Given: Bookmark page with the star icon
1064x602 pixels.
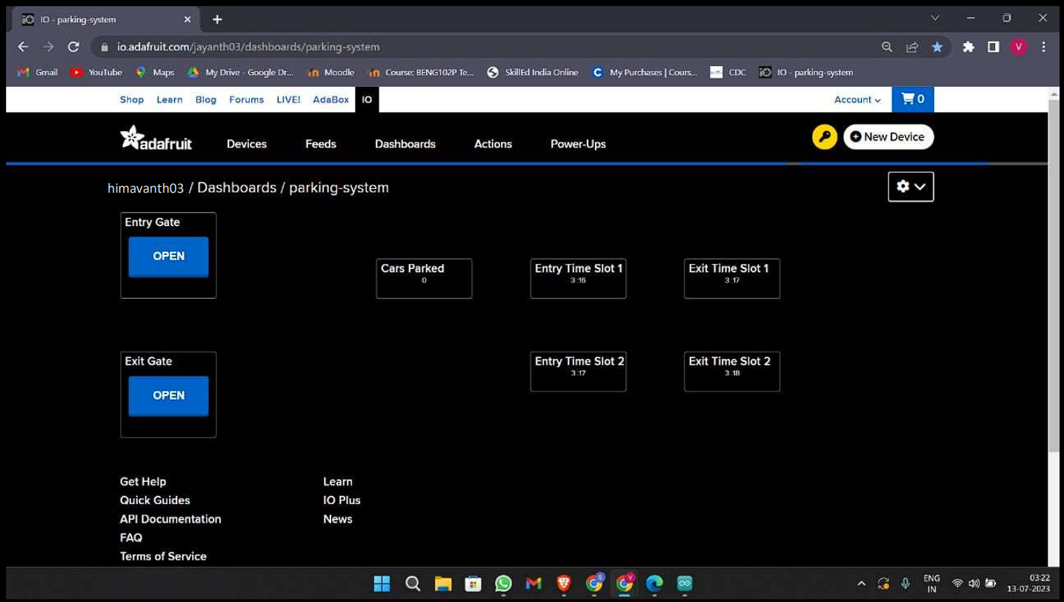Looking at the screenshot, I should point(937,47).
